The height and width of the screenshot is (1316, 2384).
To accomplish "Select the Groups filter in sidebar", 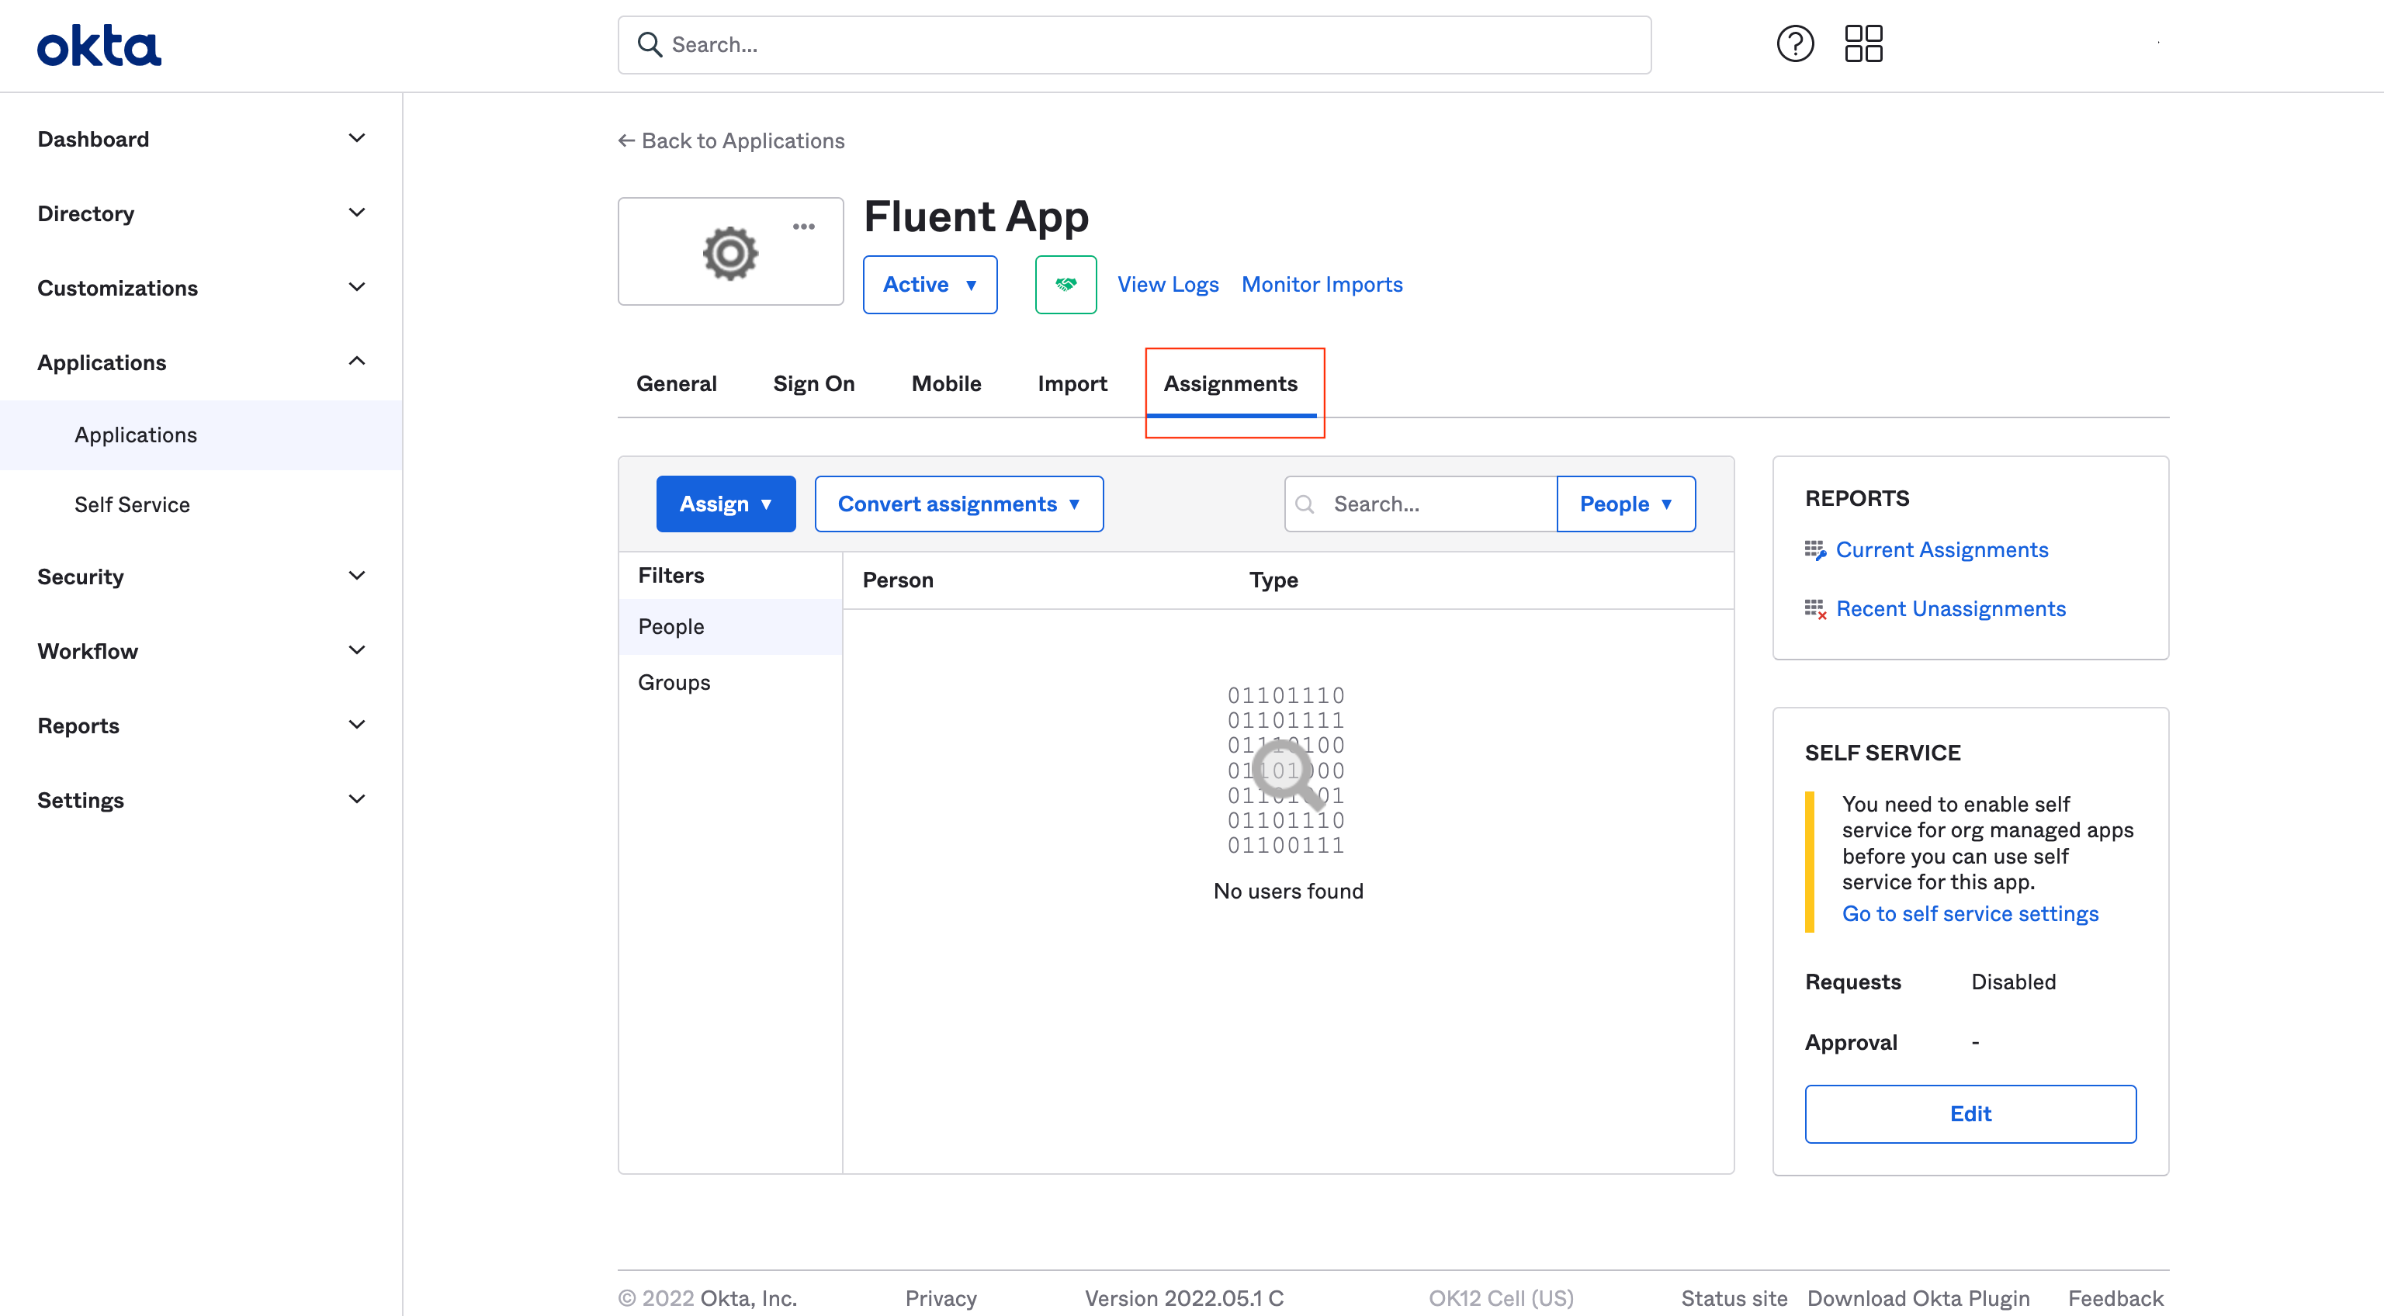I will pos(674,681).
